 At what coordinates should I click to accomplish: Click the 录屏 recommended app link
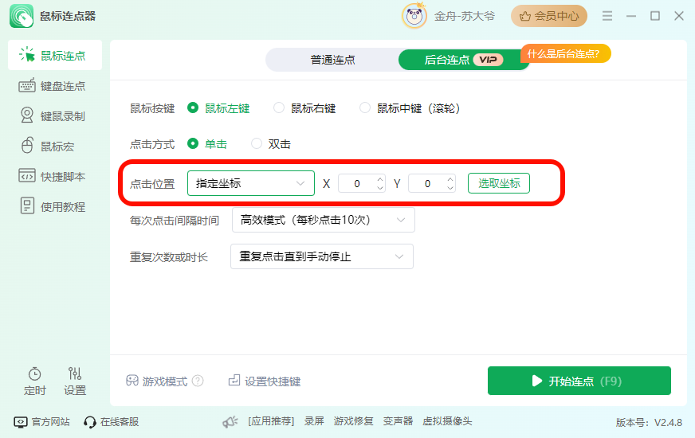click(x=314, y=421)
